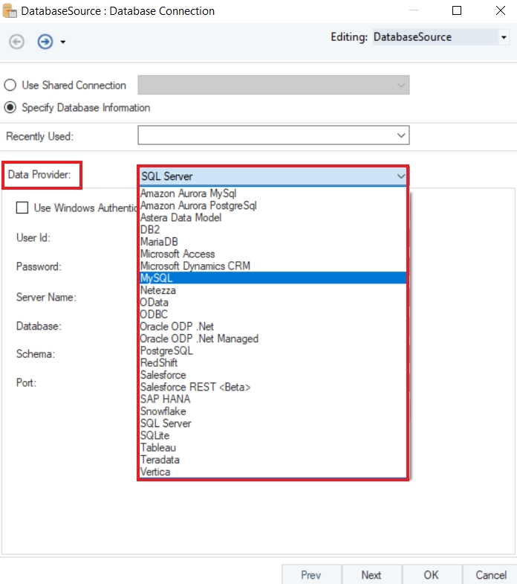Click the Server Name label
Screen dimensions: 517x584
(x=46, y=298)
